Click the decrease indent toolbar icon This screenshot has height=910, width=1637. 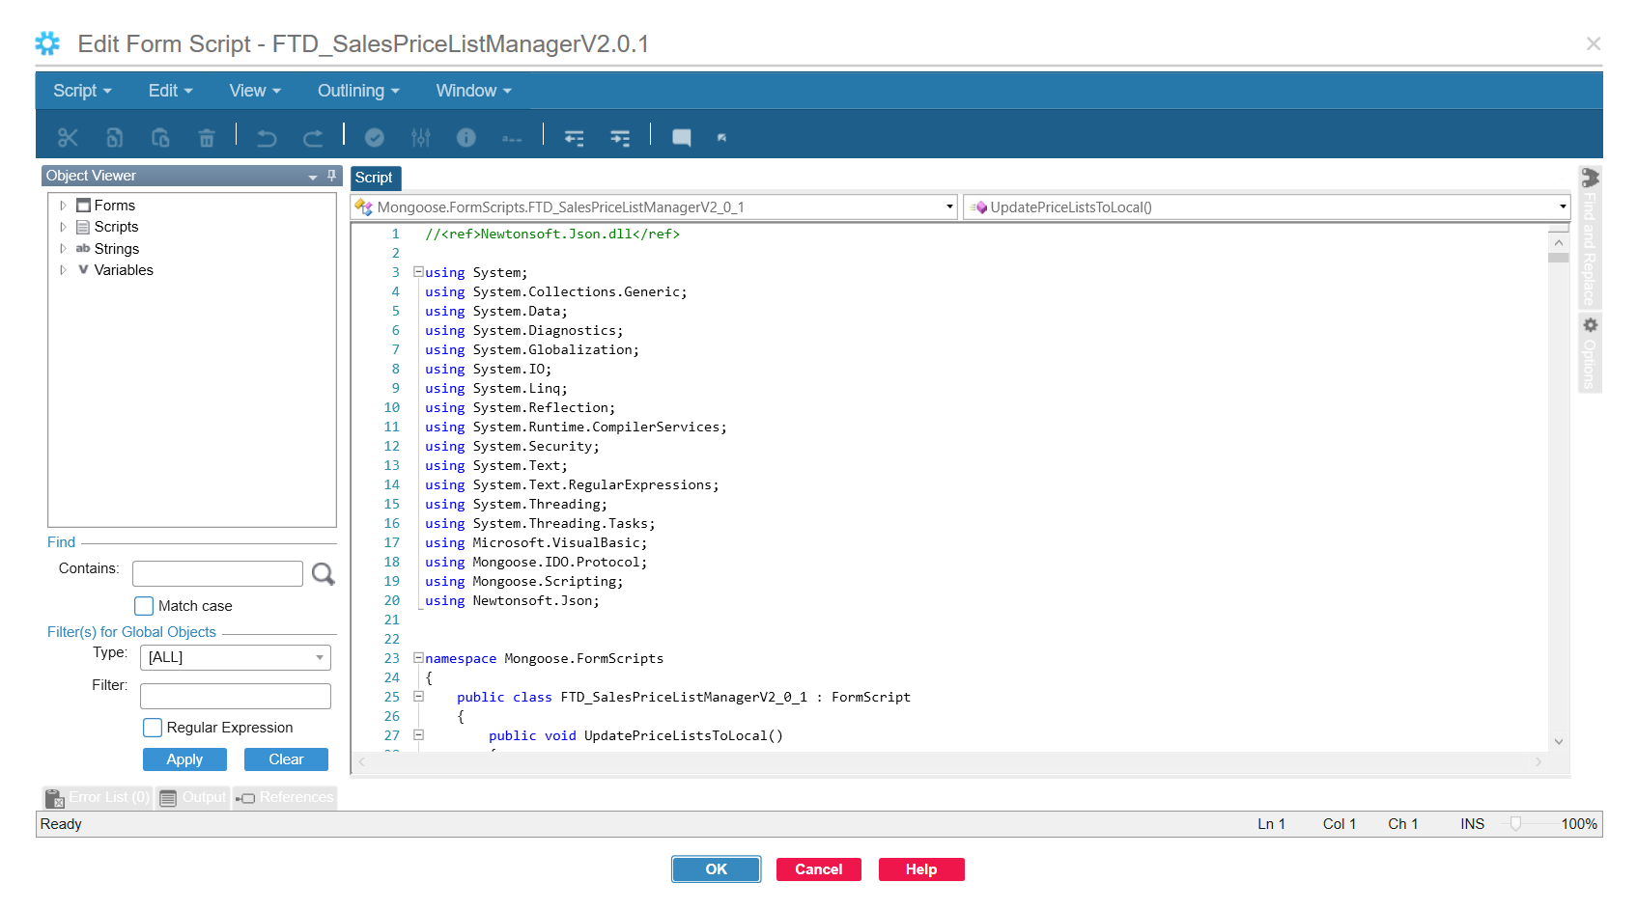pyautogui.click(x=574, y=138)
